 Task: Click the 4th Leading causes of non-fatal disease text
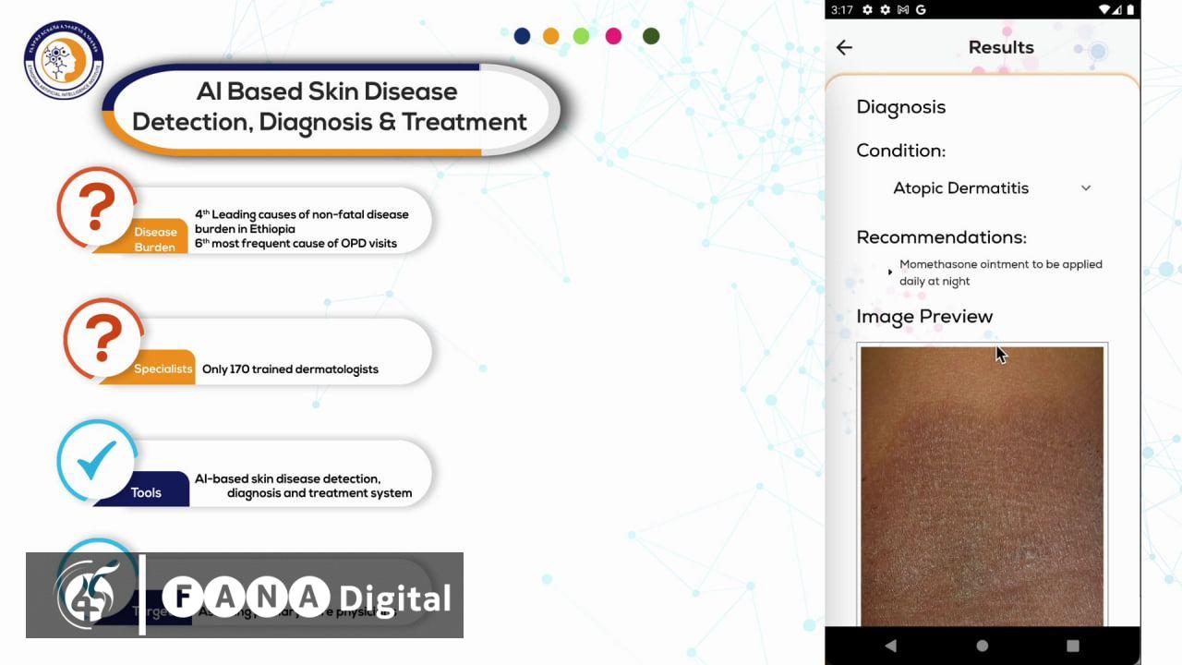(302, 221)
